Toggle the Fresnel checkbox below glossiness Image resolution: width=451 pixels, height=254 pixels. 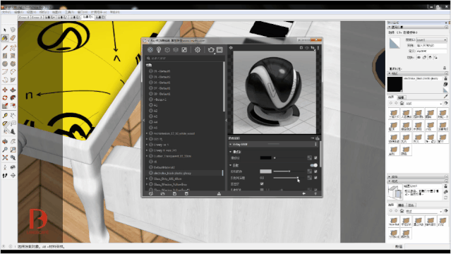(x=262, y=183)
